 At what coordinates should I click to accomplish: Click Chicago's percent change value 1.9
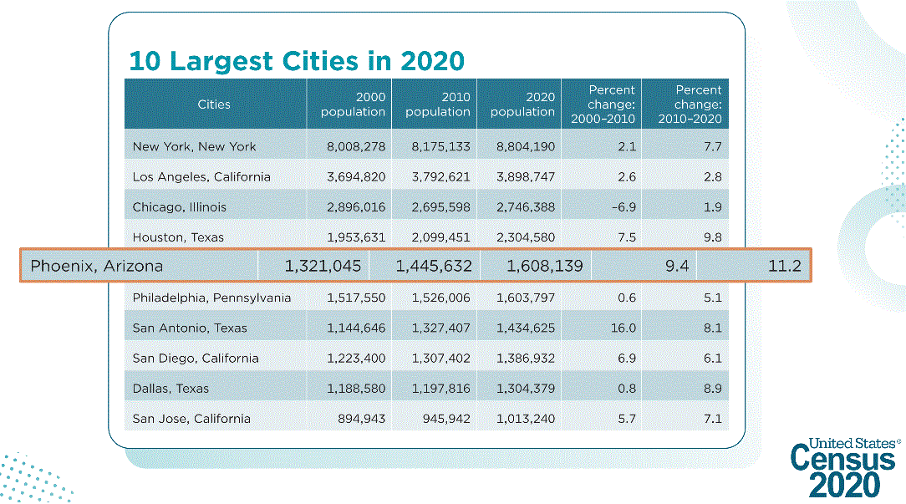[713, 207]
